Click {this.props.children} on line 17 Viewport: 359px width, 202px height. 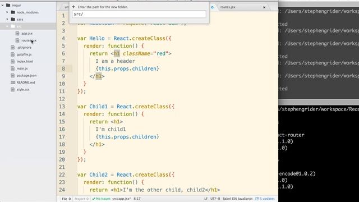click(x=127, y=137)
